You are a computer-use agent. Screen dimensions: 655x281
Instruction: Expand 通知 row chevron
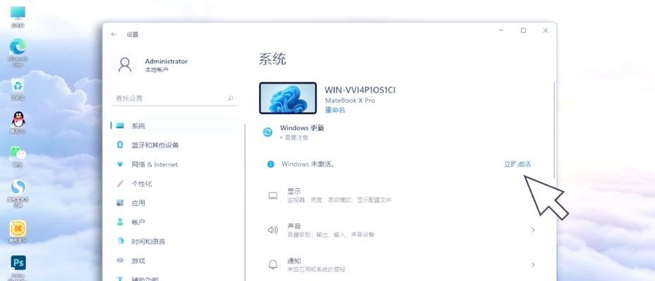click(x=533, y=264)
